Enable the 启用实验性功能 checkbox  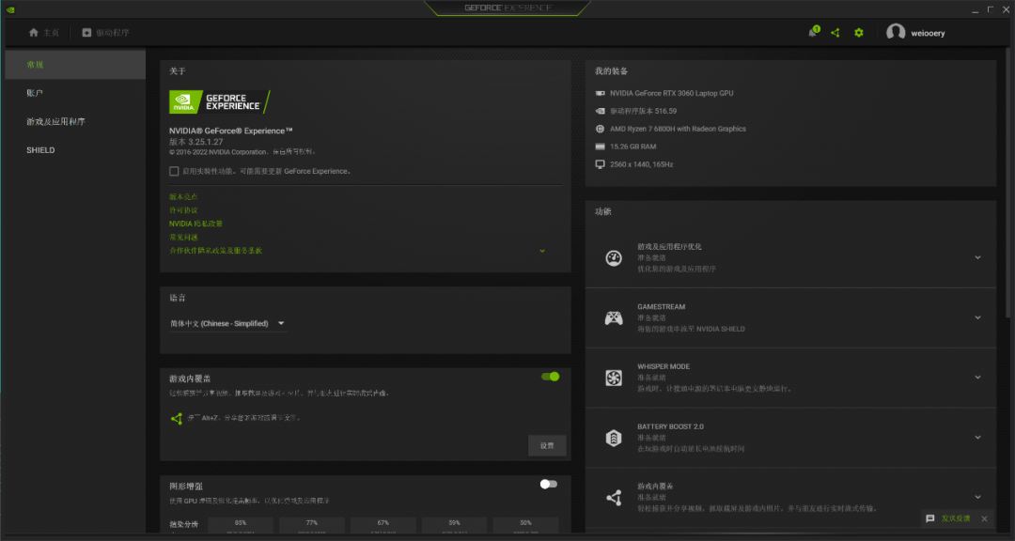pyautogui.click(x=174, y=171)
